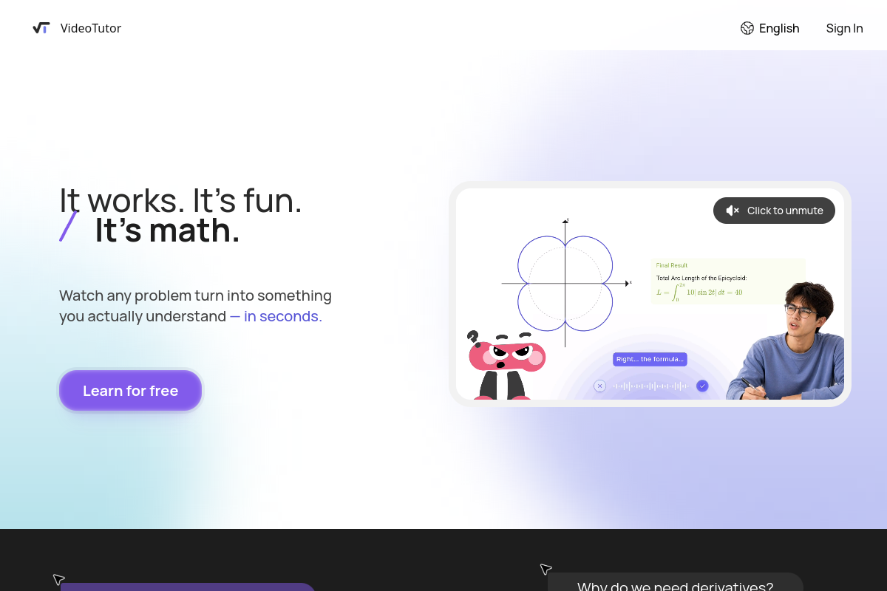Unmute the video with Click to unmute
887x591 pixels.
774,211
